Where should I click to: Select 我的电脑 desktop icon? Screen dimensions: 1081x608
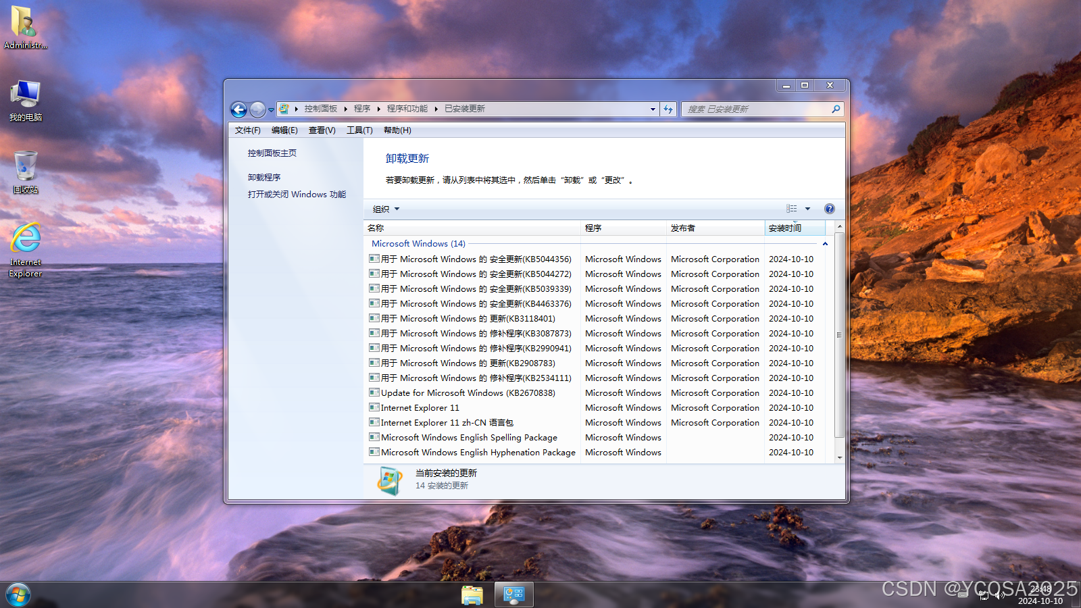point(25,101)
